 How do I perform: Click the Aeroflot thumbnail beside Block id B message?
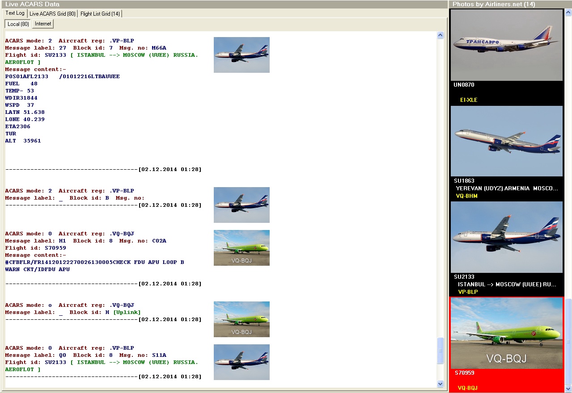(242, 205)
